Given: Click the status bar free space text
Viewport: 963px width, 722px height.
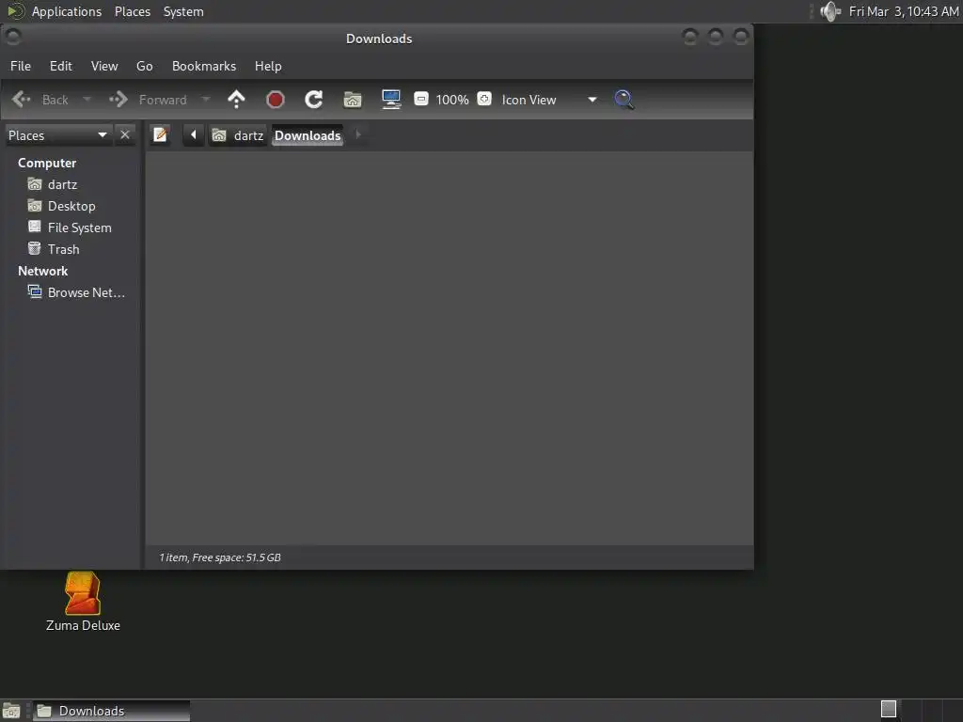Looking at the screenshot, I should pyautogui.click(x=220, y=557).
